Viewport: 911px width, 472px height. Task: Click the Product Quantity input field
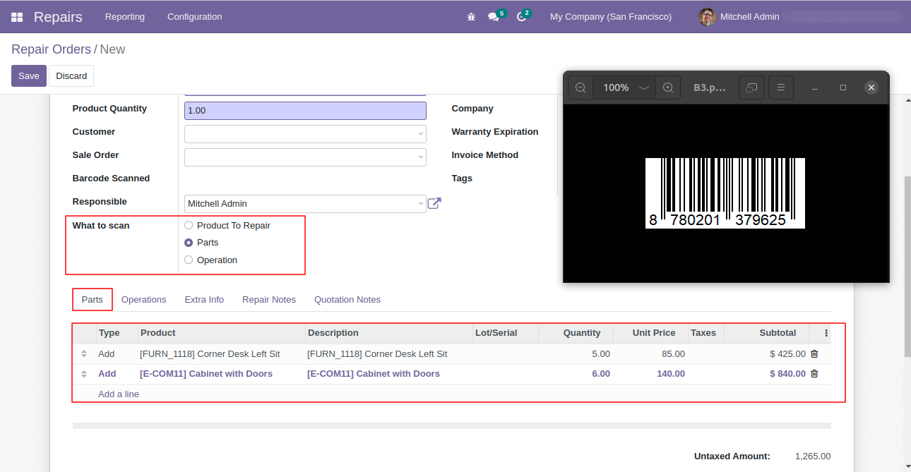305,111
